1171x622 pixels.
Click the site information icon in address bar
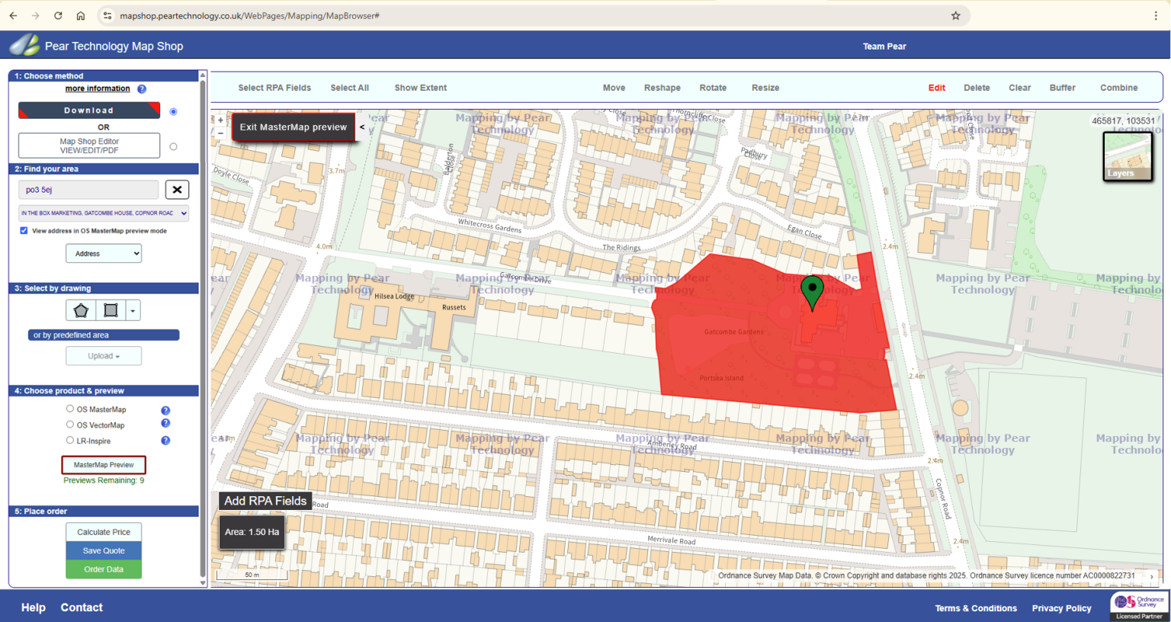(x=107, y=15)
